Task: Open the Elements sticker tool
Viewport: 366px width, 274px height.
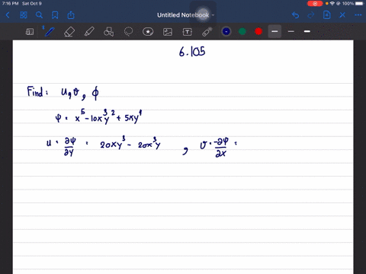Action: coord(148,32)
